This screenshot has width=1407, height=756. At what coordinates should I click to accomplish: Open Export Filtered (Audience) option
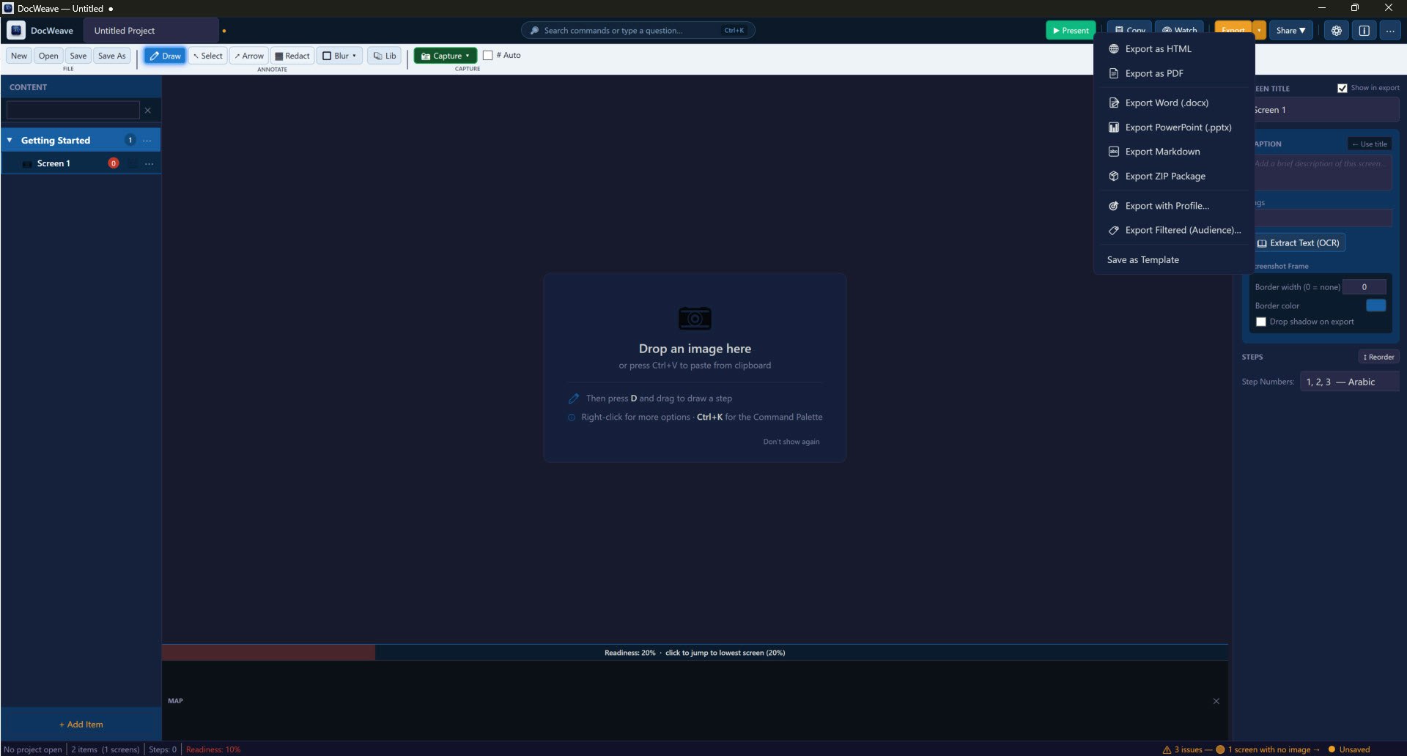[x=1174, y=230]
